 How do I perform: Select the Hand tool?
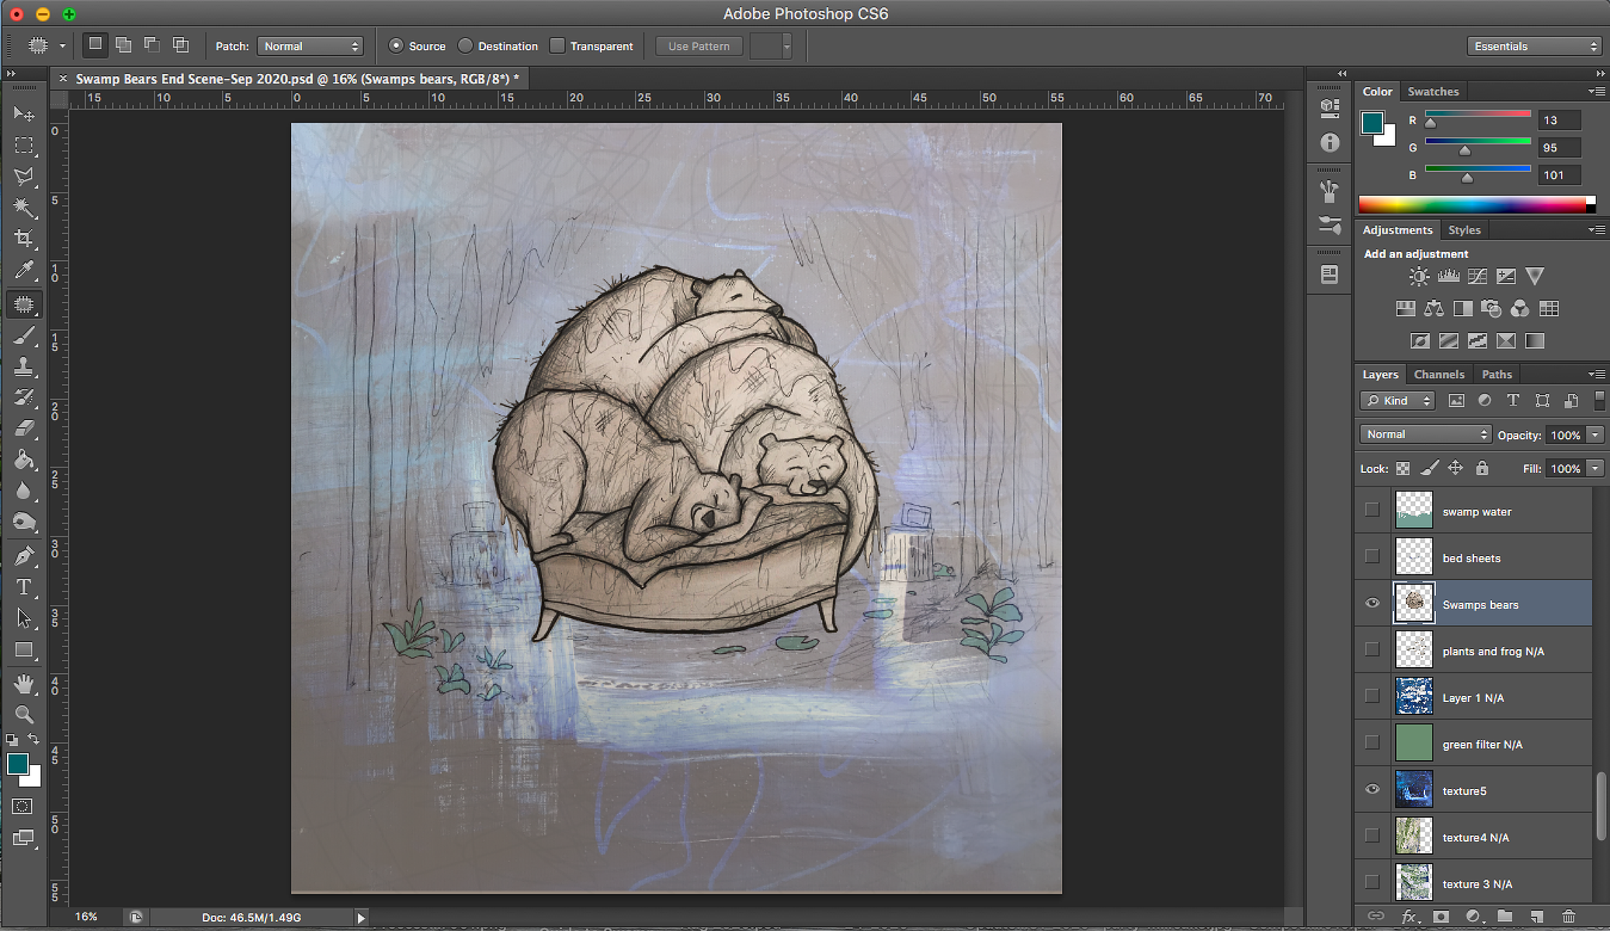pos(24,683)
